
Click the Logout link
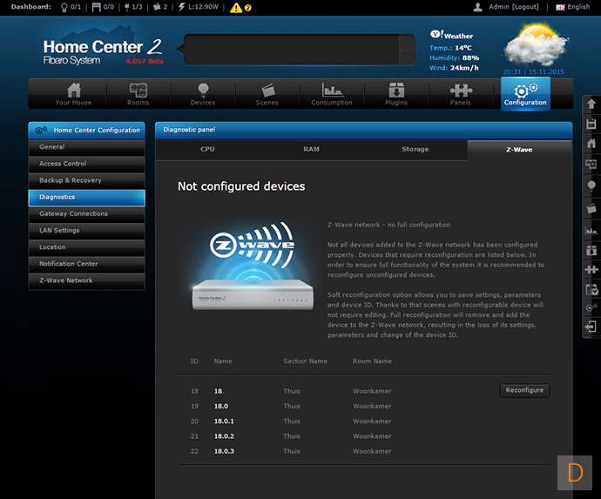point(525,7)
